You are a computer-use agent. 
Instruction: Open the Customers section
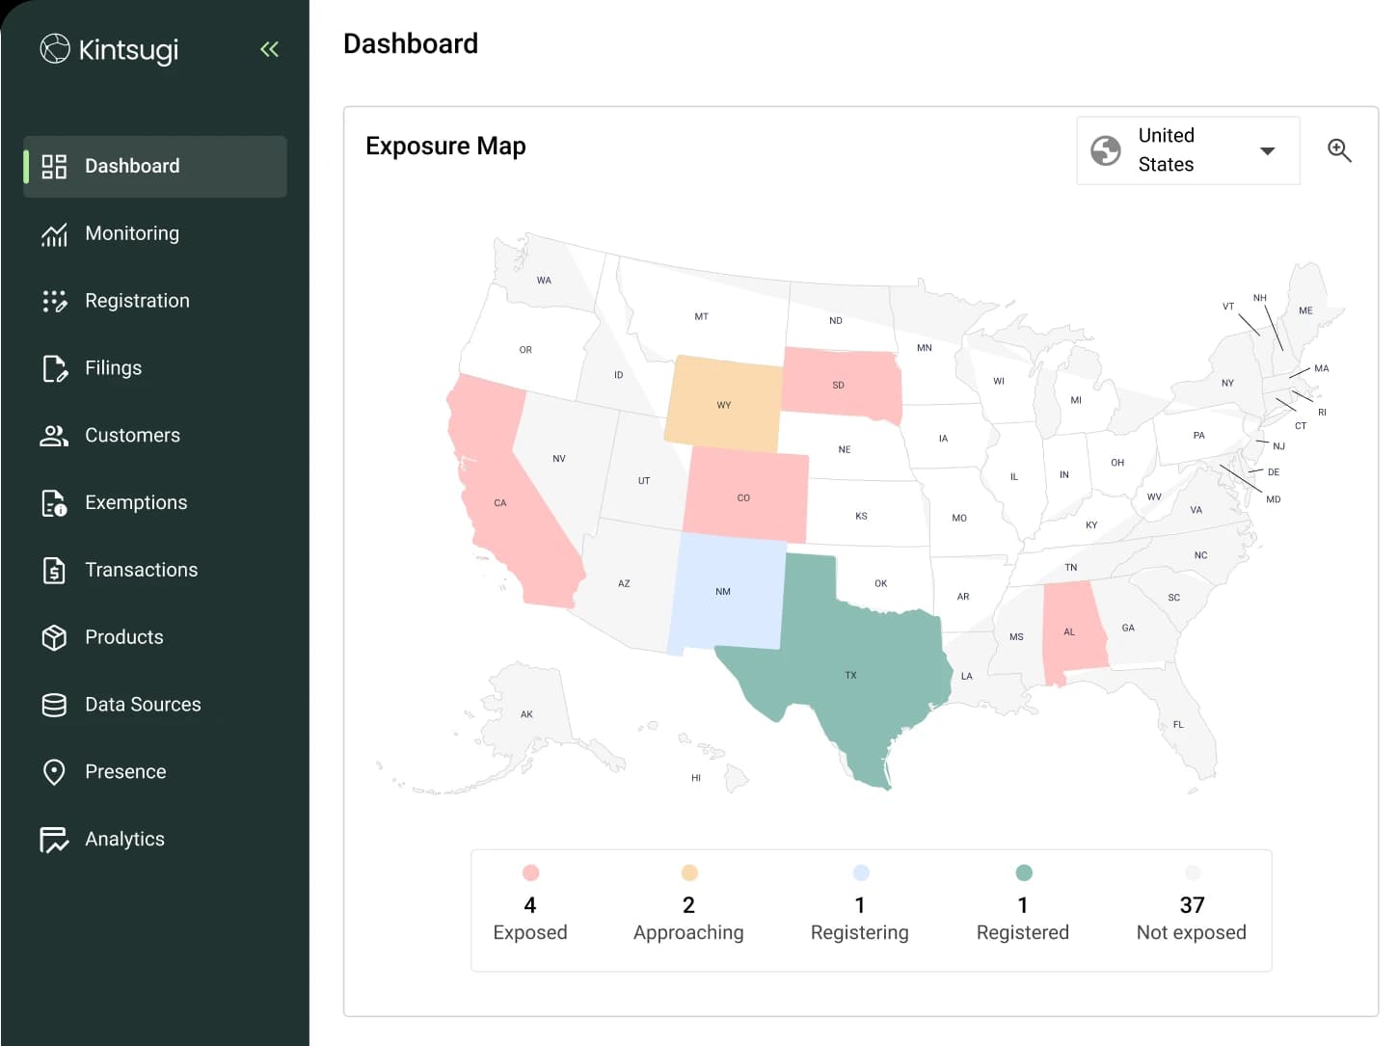[x=155, y=436]
